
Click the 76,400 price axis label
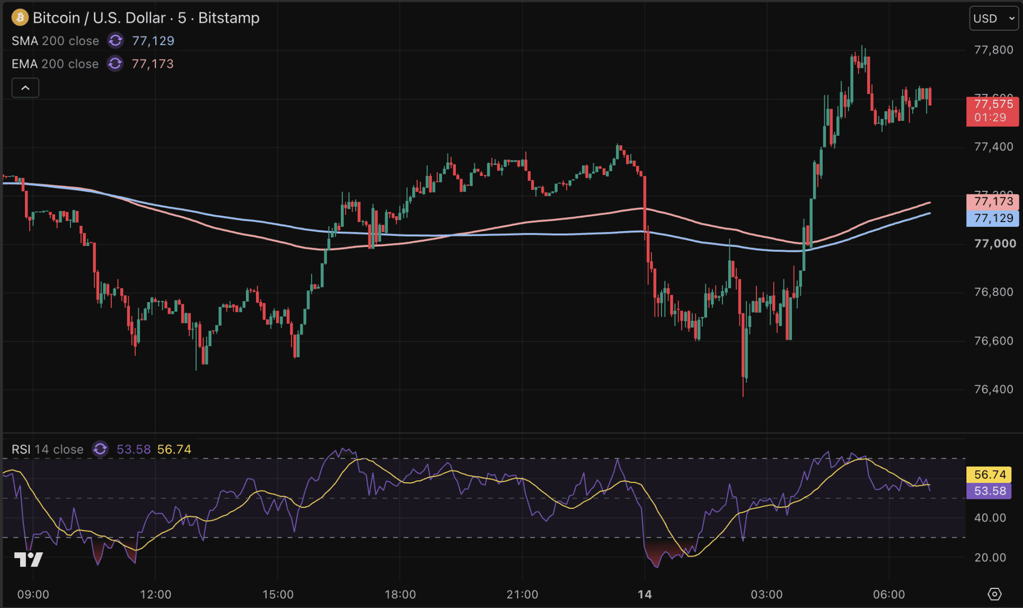[994, 390]
